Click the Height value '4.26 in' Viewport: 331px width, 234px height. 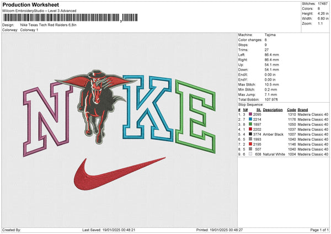point(323,13)
